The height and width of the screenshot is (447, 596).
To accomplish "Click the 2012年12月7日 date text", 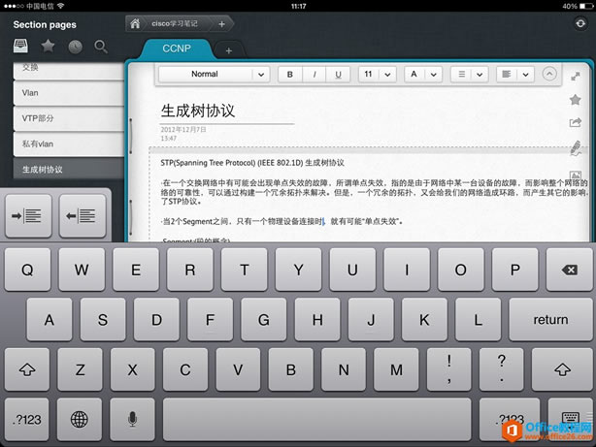I will (183, 130).
